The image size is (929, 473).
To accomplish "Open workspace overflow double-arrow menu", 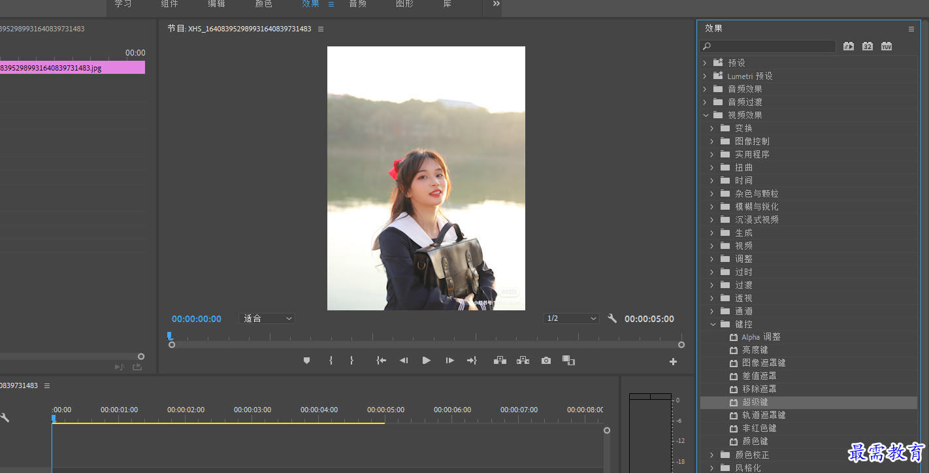I will 497,4.
